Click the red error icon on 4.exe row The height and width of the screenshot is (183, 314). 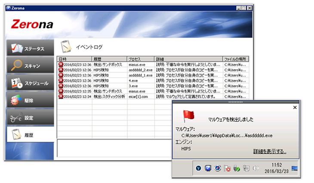pyautogui.click(x=61, y=81)
